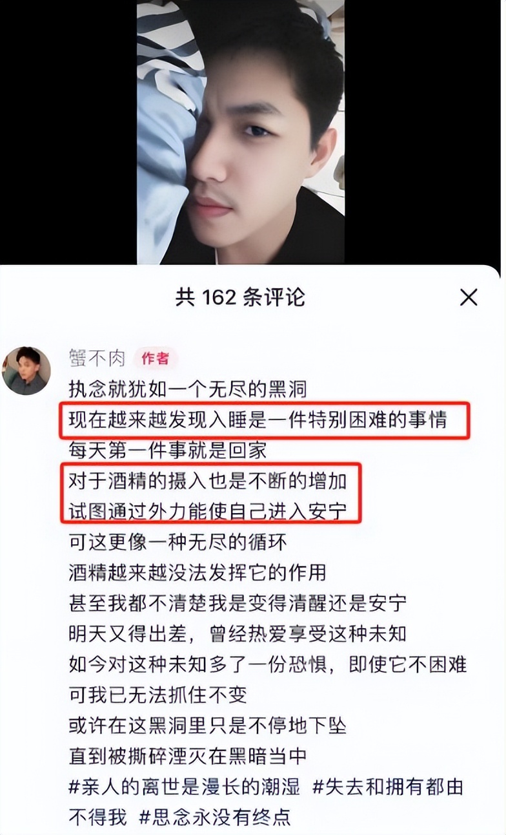
Task: Close the comments panel with the X
Action: click(x=469, y=297)
